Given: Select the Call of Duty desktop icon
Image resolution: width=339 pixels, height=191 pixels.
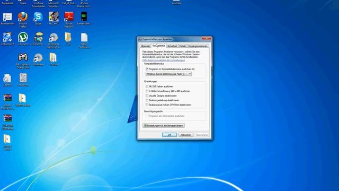Looking at the screenshot, I should [x=69, y=2].
